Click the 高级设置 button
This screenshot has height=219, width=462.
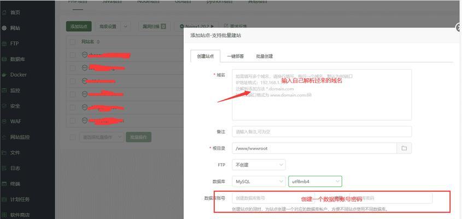(x=108, y=26)
